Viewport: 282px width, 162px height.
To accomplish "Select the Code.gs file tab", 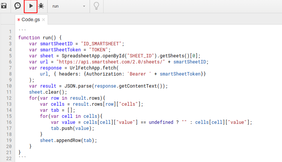I will point(31,19).
